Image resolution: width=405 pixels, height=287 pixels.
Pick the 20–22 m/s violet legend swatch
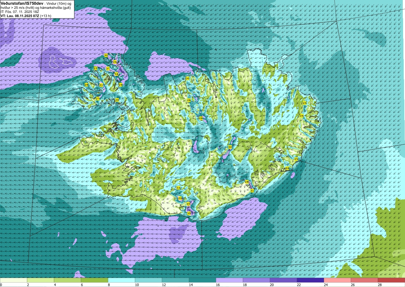[x=283, y=280]
